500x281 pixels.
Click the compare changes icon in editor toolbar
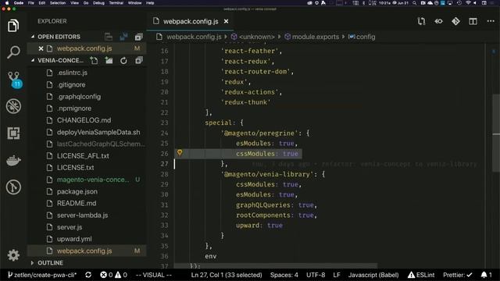421,21
